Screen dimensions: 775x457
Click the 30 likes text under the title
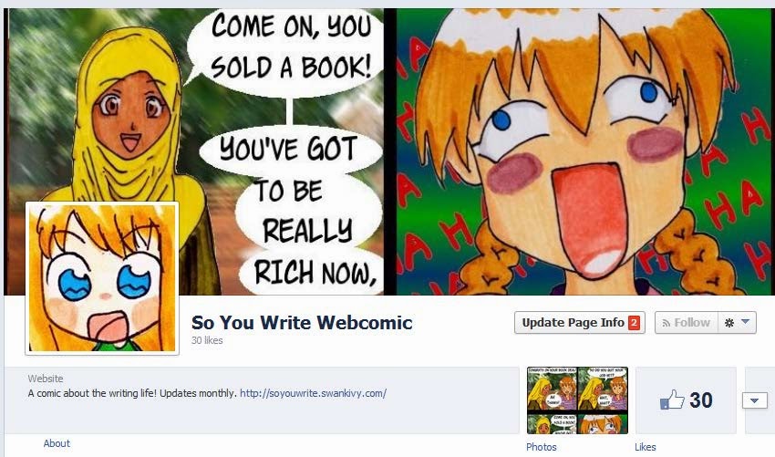coord(207,340)
